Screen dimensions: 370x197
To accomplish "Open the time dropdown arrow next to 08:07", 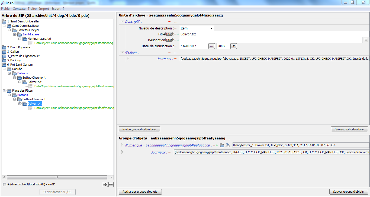I will (234, 46).
